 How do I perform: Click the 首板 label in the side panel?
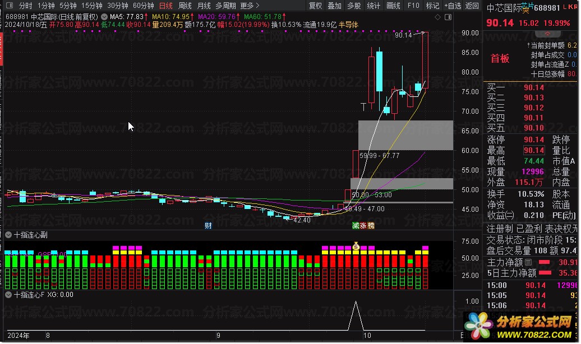coord(500,58)
